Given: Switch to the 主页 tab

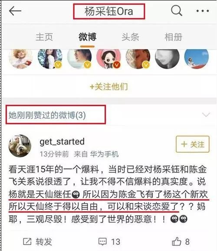Looking at the screenshot, I should [44, 37].
